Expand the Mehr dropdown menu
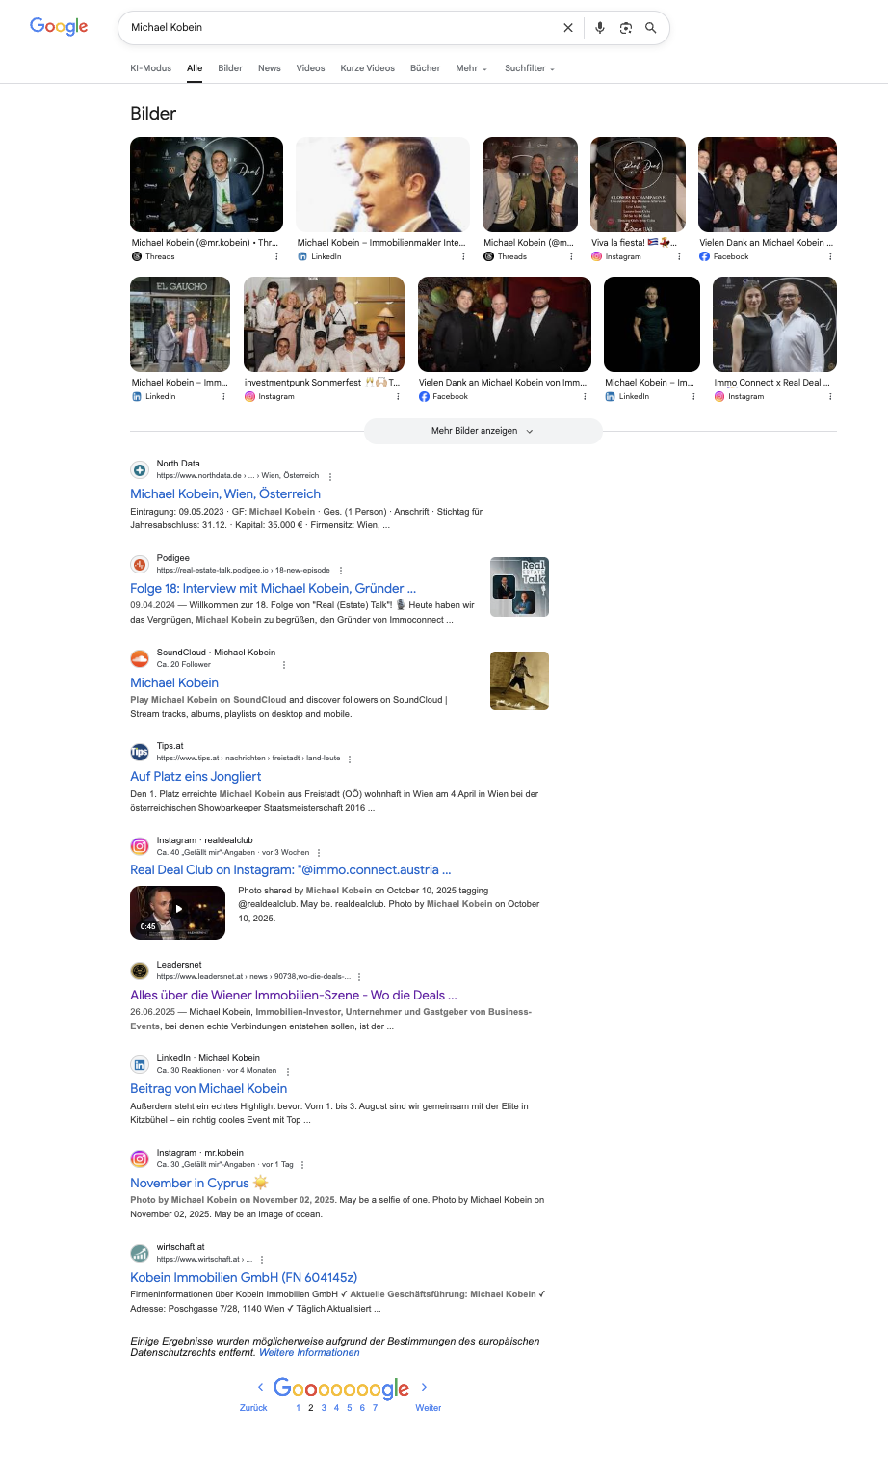Viewport: 888px width, 1465px height. (471, 68)
